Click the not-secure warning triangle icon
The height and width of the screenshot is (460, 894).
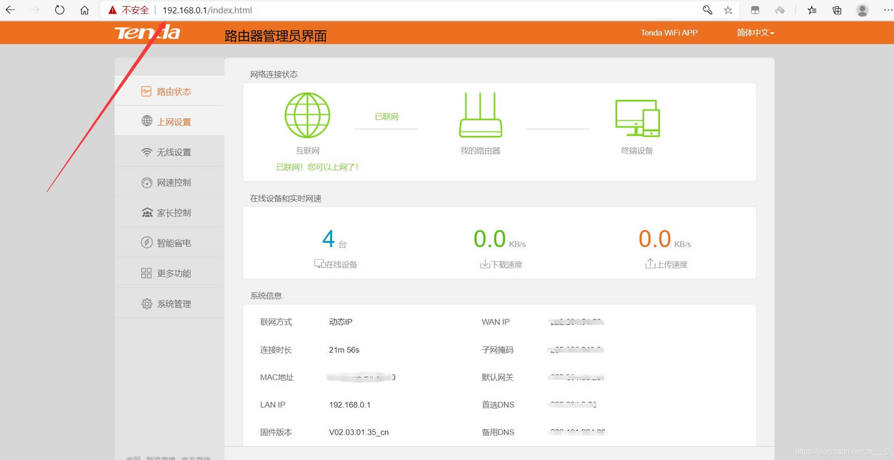pos(112,10)
